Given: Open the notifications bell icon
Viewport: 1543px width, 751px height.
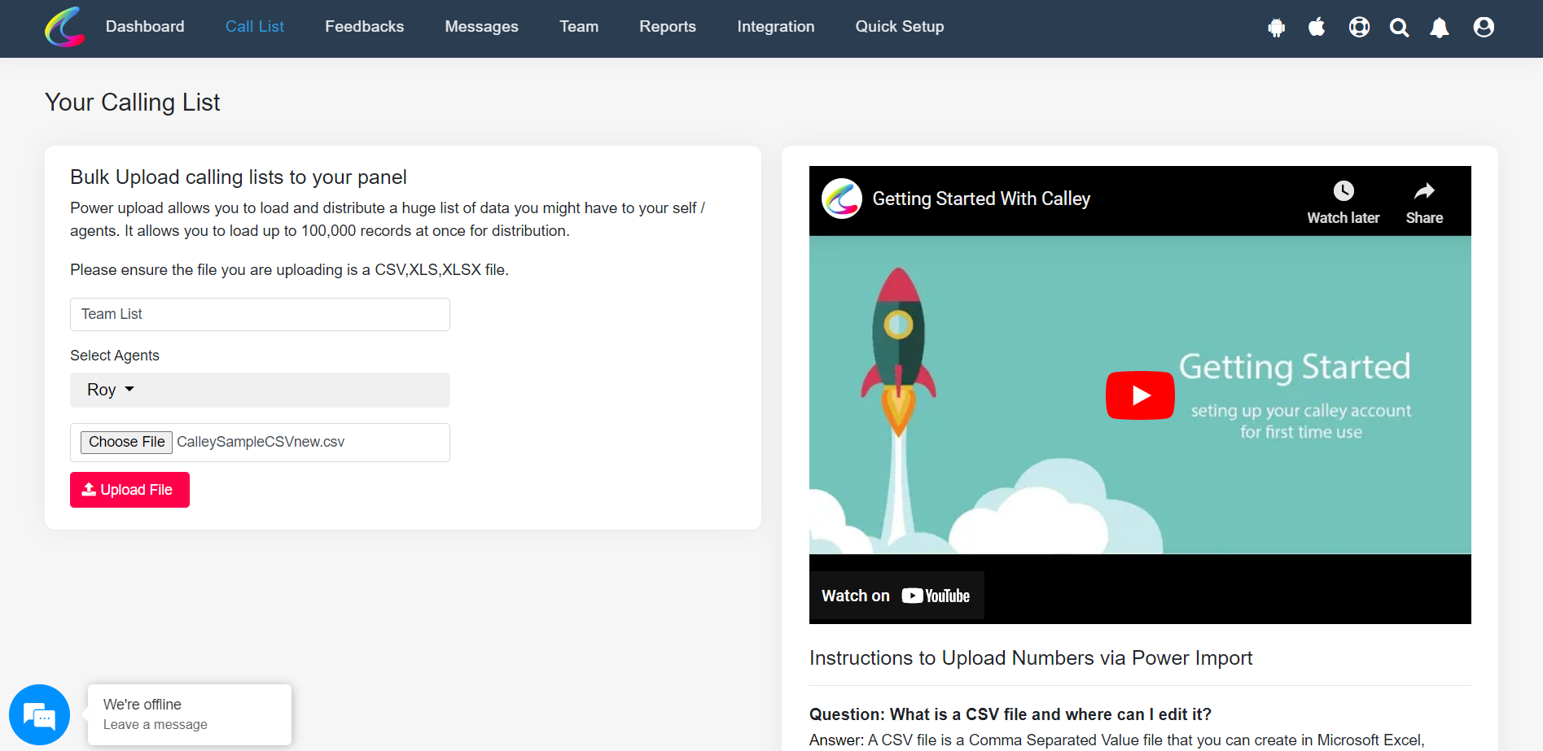Looking at the screenshot, I should (1440, 28).
